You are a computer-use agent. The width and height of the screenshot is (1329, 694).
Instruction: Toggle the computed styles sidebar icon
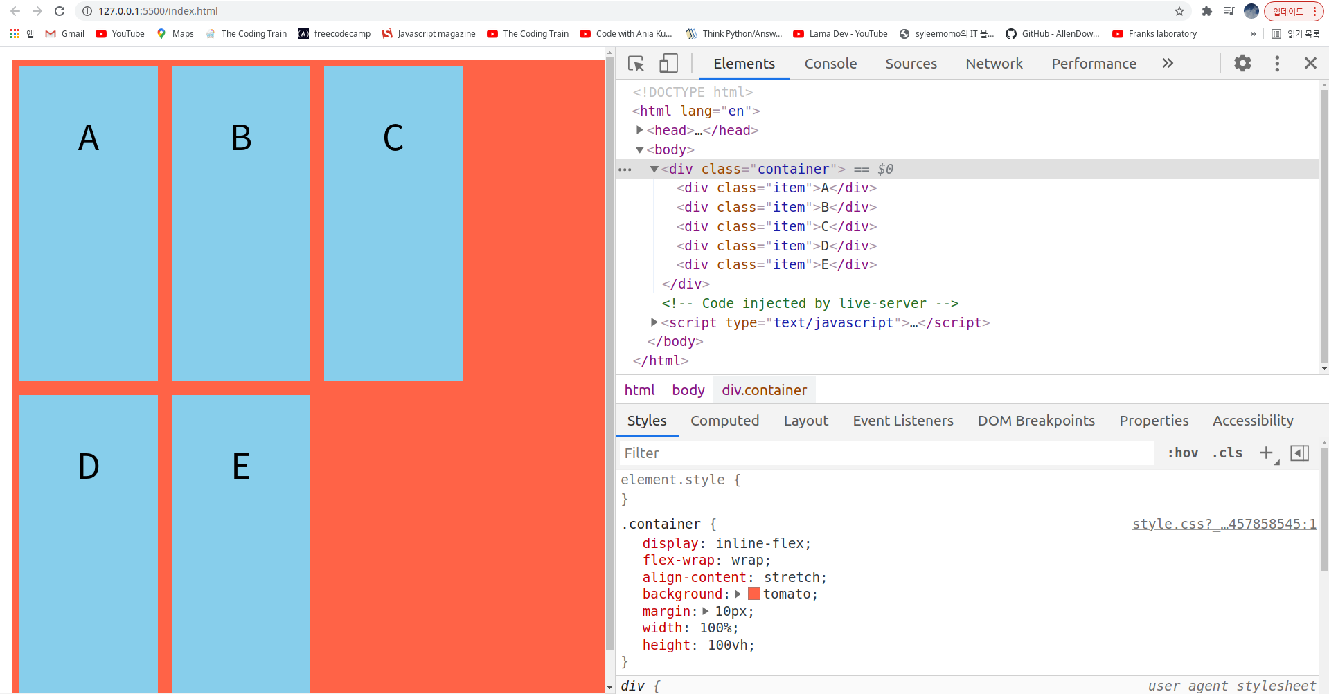pos(1300,453)
